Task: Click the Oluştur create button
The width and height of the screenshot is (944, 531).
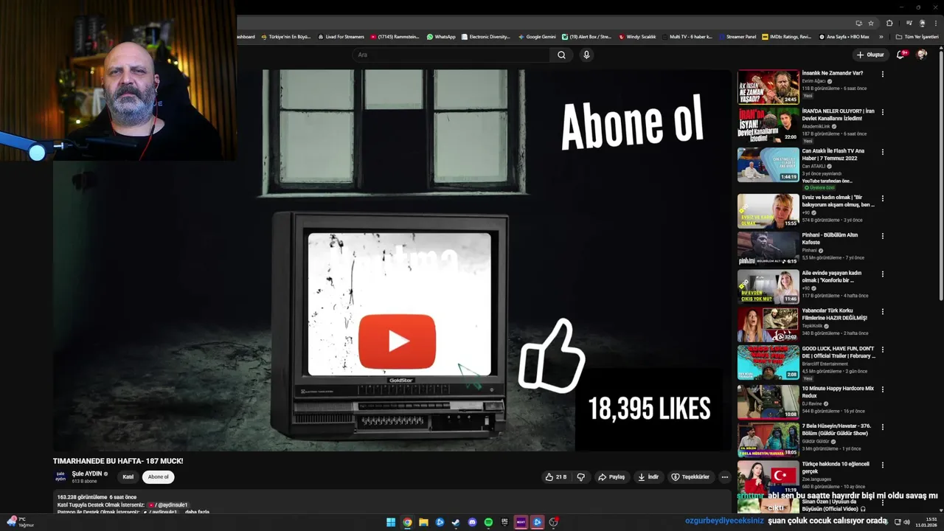Action: click(870, 55)
